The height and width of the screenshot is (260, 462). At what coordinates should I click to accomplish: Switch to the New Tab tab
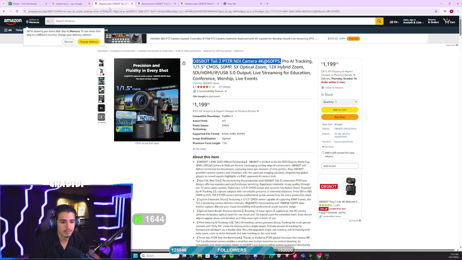242,4
